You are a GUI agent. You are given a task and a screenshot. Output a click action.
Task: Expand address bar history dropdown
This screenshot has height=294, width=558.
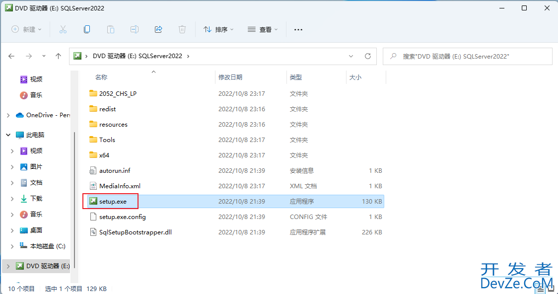[351, 56]
